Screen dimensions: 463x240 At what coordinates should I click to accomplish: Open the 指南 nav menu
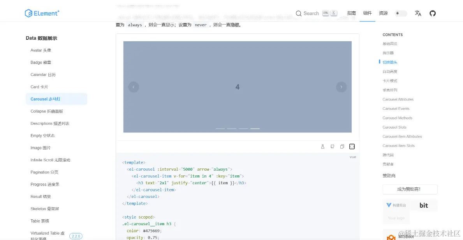pyautogui.click(x=351, y=13)
